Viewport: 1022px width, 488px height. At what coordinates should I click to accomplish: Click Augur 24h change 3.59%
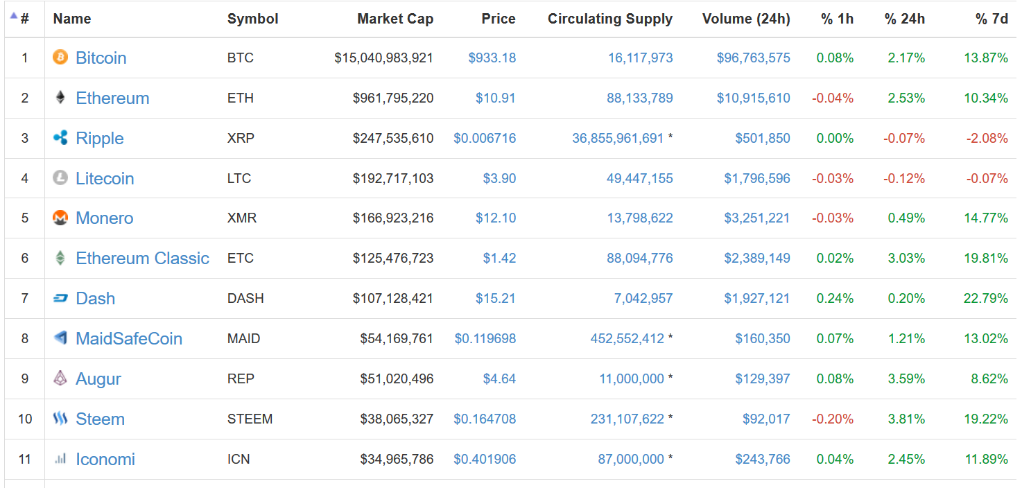pos(906,378)
